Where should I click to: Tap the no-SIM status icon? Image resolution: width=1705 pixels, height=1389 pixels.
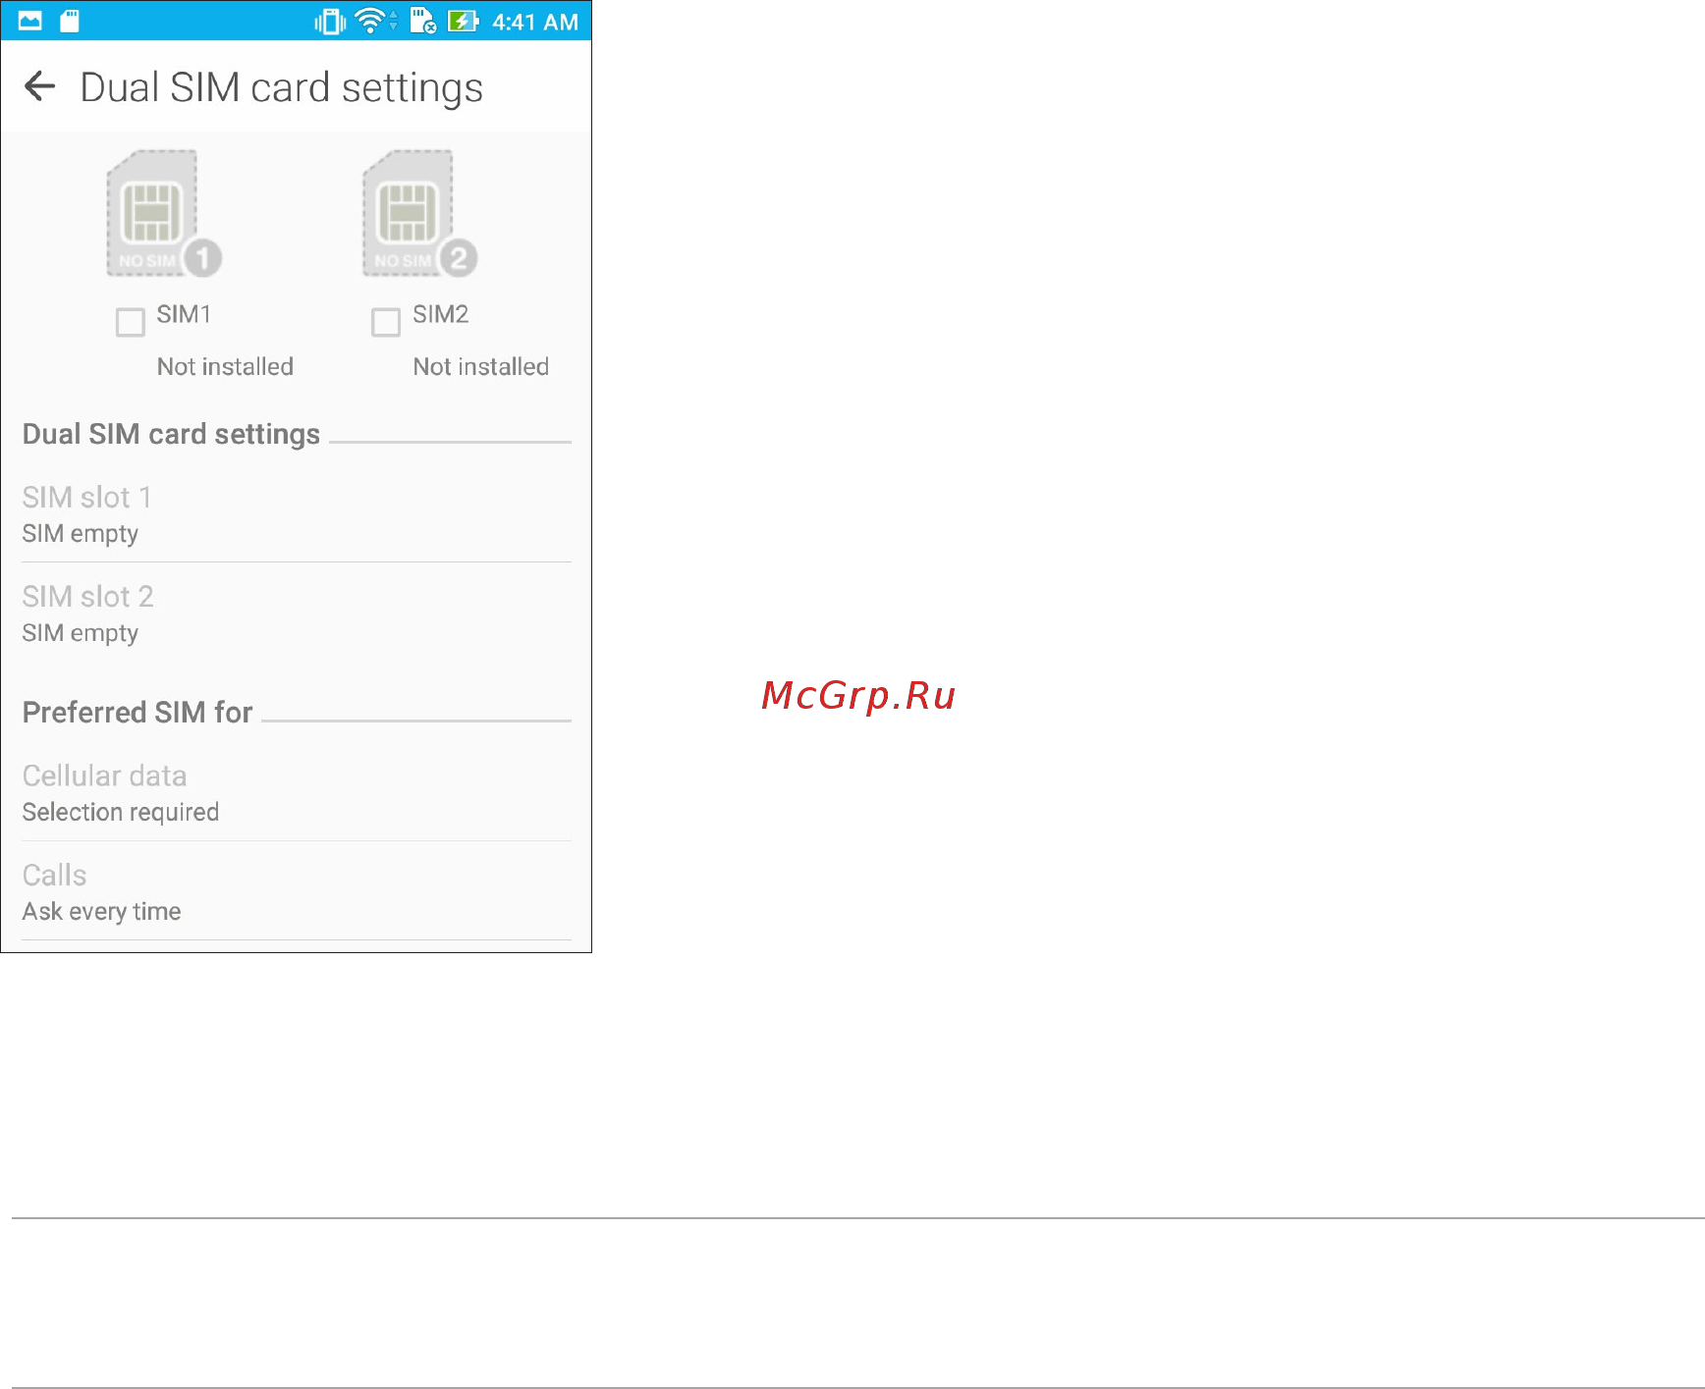423,21
